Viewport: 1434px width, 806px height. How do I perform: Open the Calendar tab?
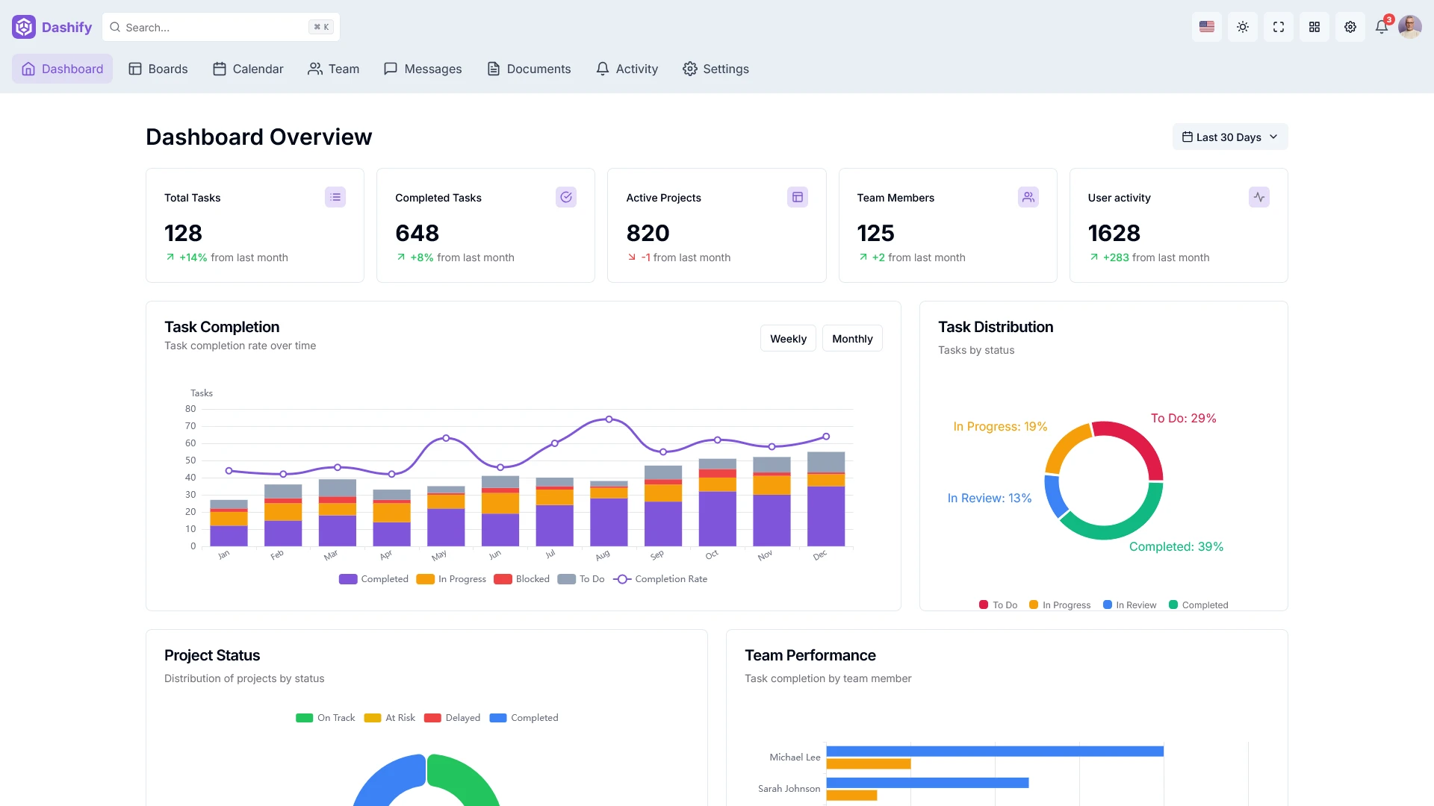(x=248, y=69)
